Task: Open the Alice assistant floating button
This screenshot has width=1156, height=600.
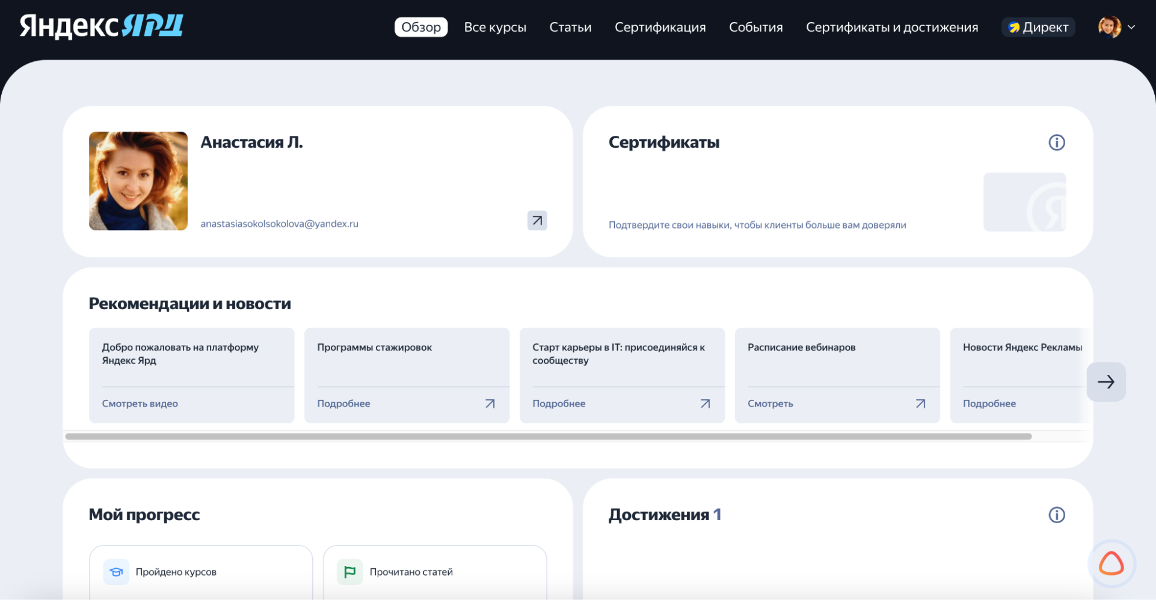Action: [1111, 564]
